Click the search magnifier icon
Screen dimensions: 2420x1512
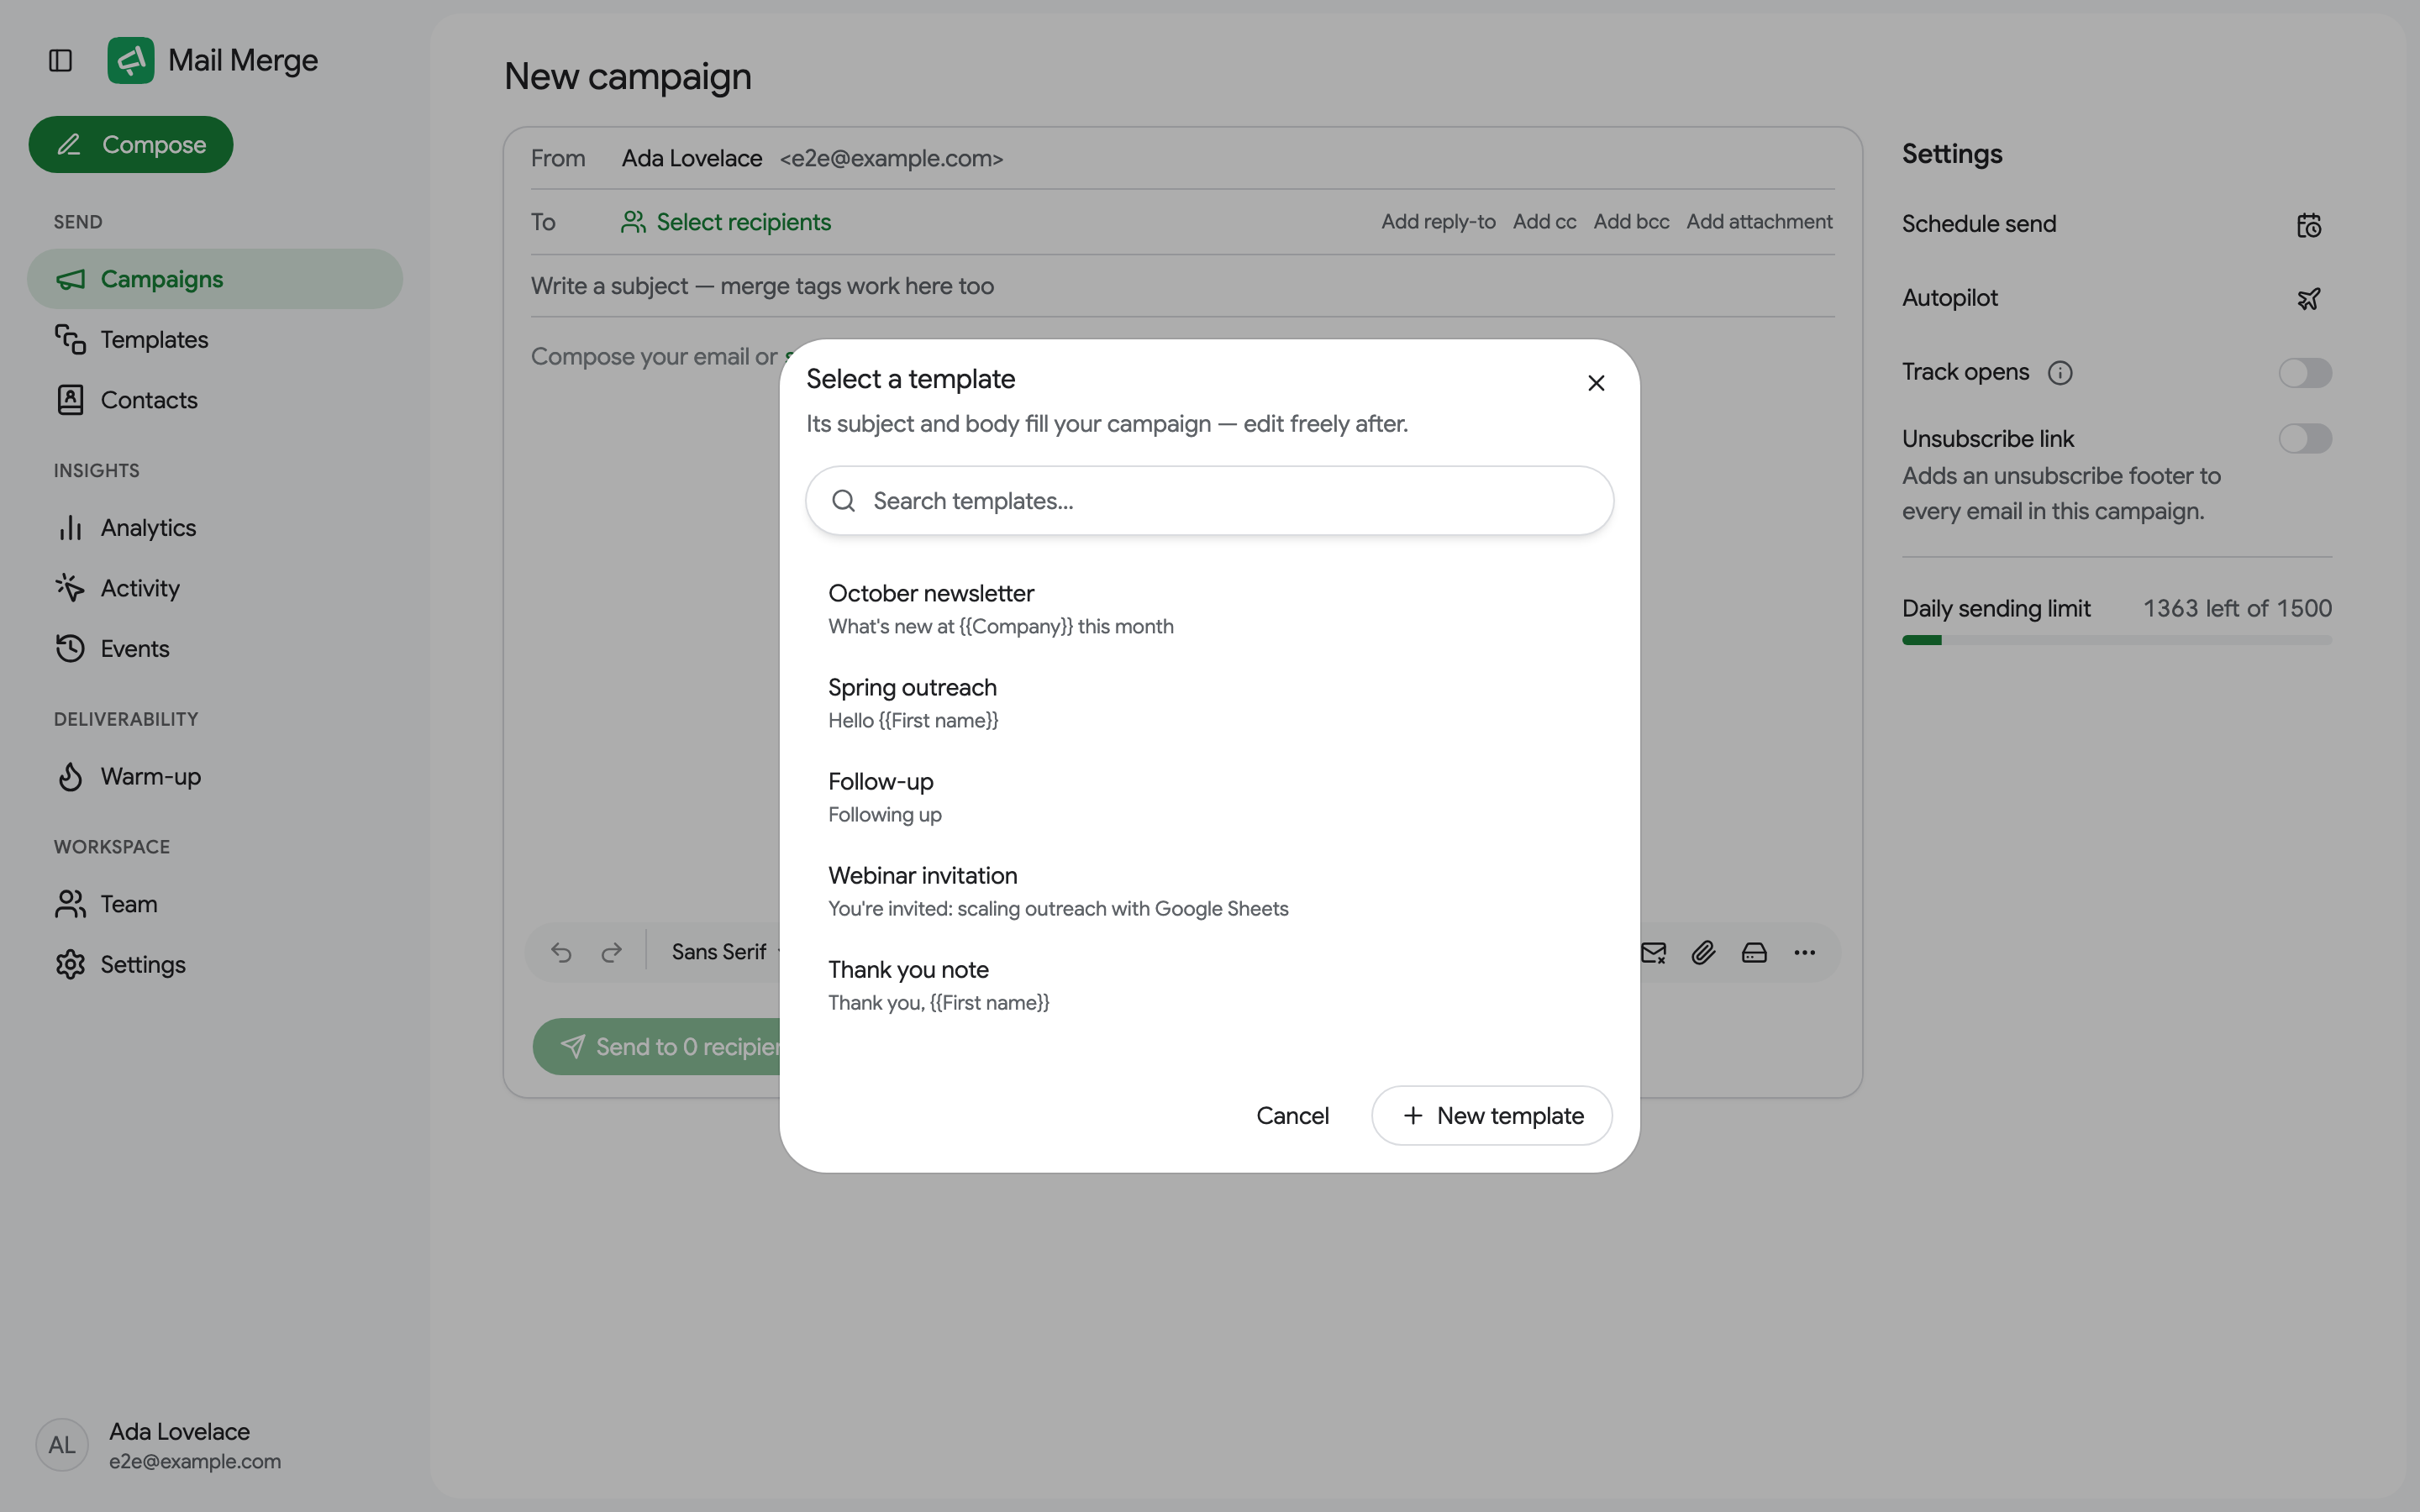click(x=843, y=501)
